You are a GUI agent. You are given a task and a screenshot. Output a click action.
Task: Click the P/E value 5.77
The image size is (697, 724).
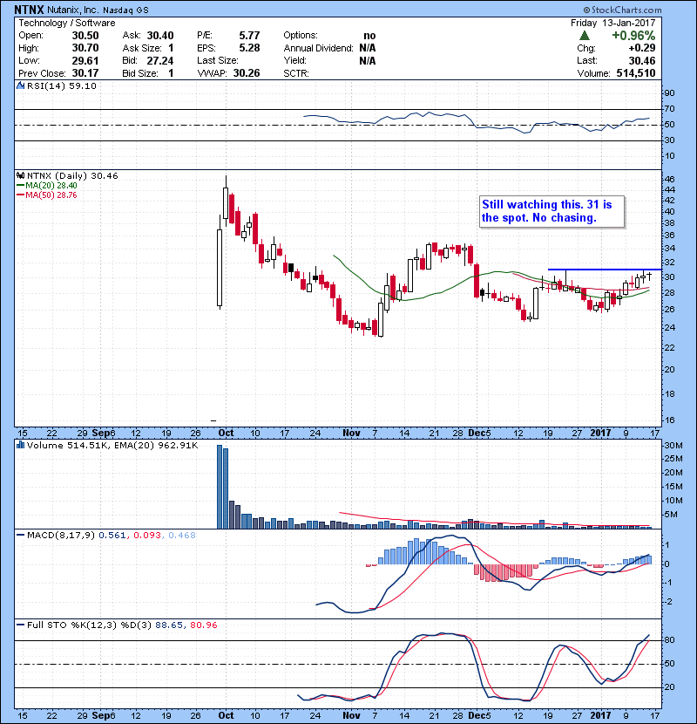(249, 36)
